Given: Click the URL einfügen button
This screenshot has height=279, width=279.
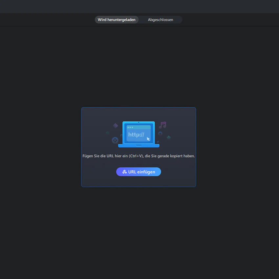Looking at the screenshot, I should (139, 172).
